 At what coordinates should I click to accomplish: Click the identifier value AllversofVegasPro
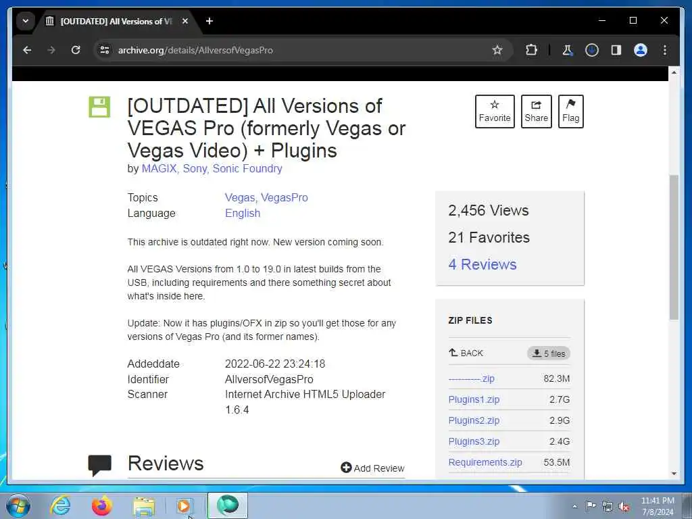click(x=269, y=379)
